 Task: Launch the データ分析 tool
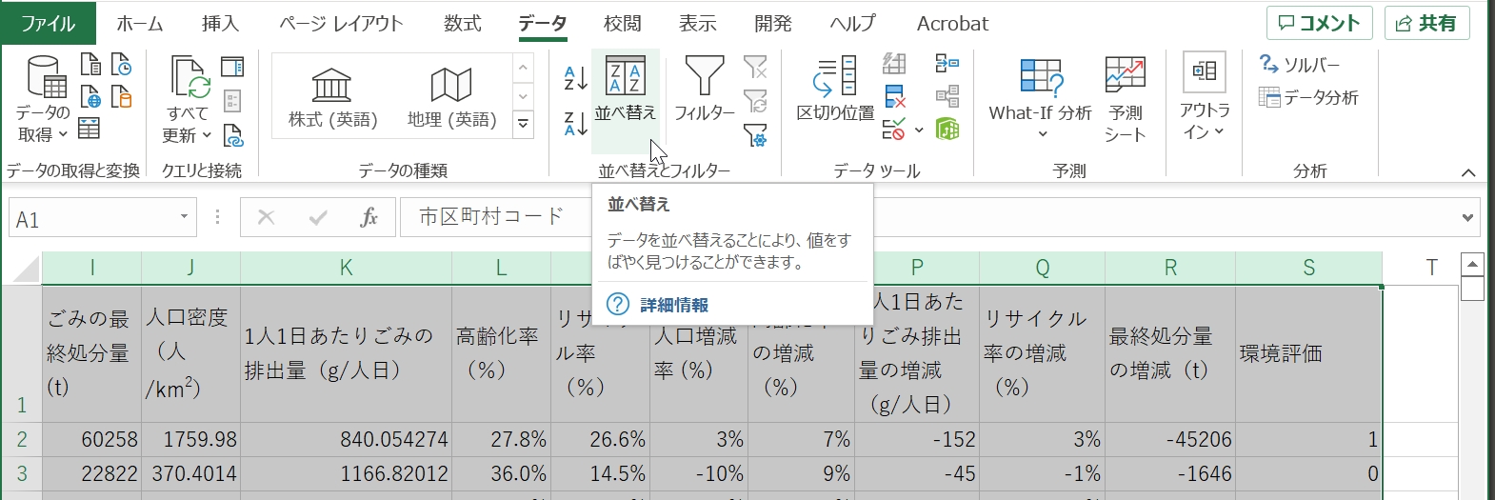1308,97
